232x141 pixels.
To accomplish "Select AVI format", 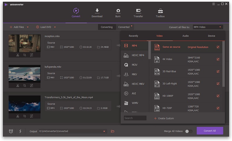I will pyautogui.click(x=134, y=94).
